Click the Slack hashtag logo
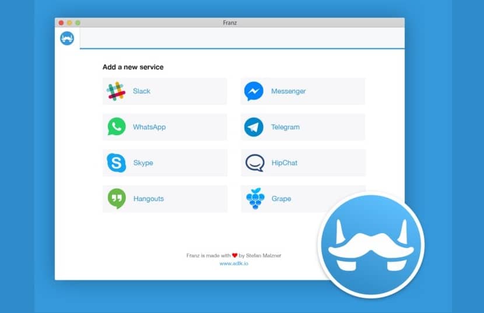Image resolution: width=484 pixels, height=313 pixels. (116, 91)
